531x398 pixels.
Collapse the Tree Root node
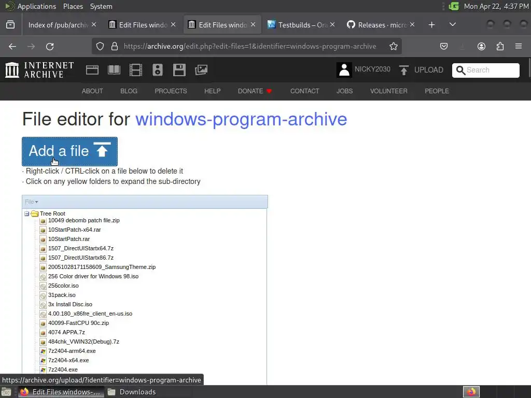tap(27, 214)
